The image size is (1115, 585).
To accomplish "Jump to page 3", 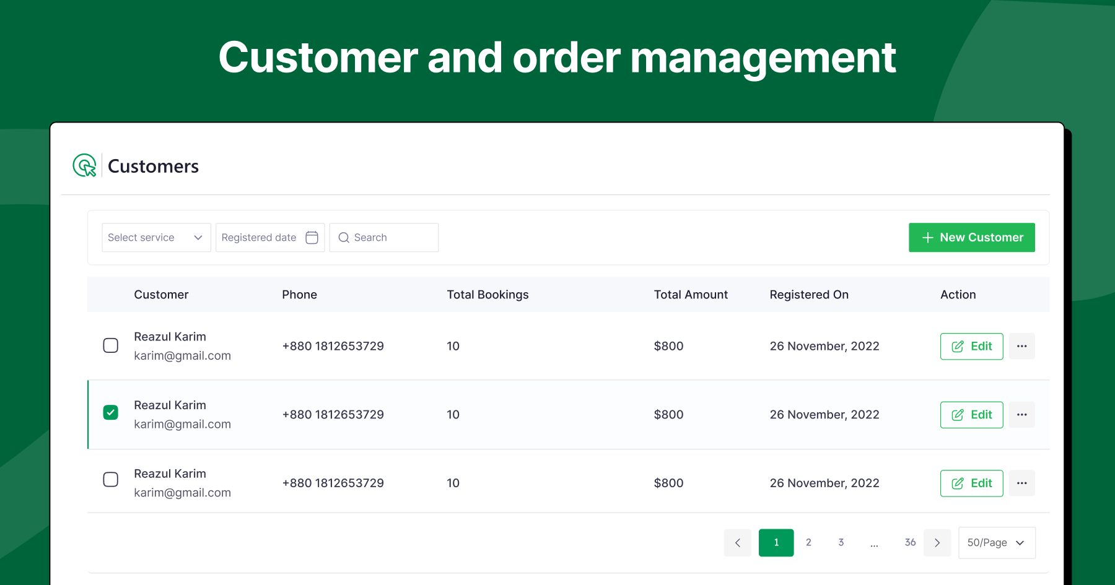I will click(x=841, y=542).
